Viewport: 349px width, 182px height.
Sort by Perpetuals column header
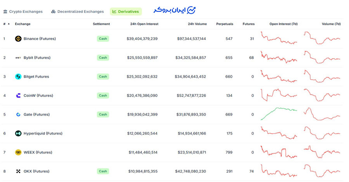pos(225,24)
